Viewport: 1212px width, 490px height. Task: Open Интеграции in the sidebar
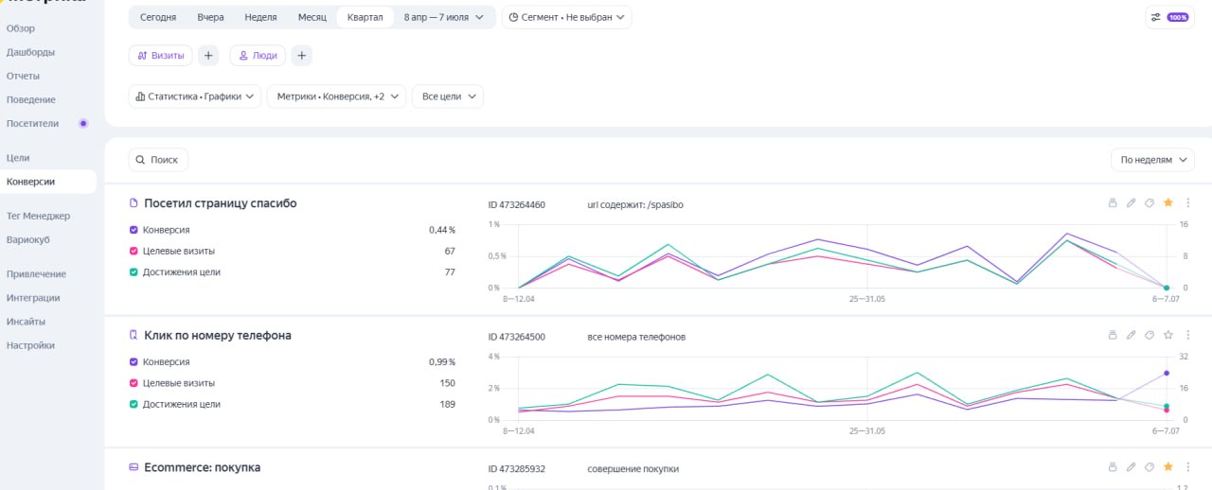pos(33,298)
